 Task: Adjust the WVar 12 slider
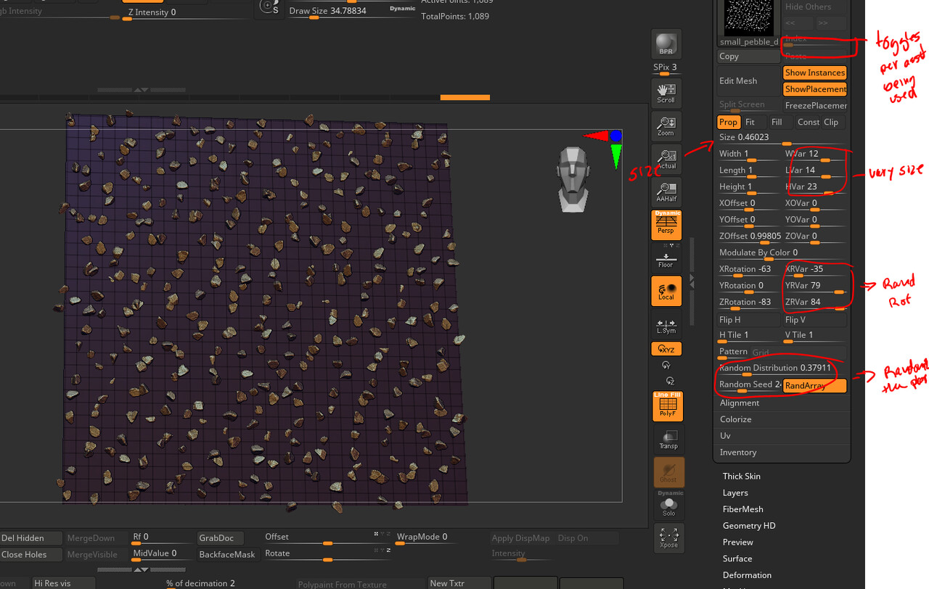coord(815,155)
